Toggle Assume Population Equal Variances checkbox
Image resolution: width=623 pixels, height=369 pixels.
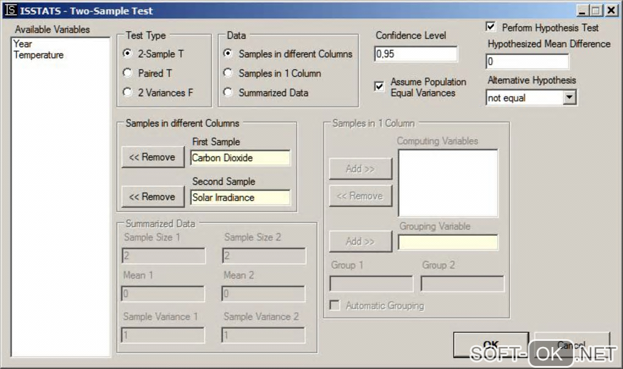379,87
